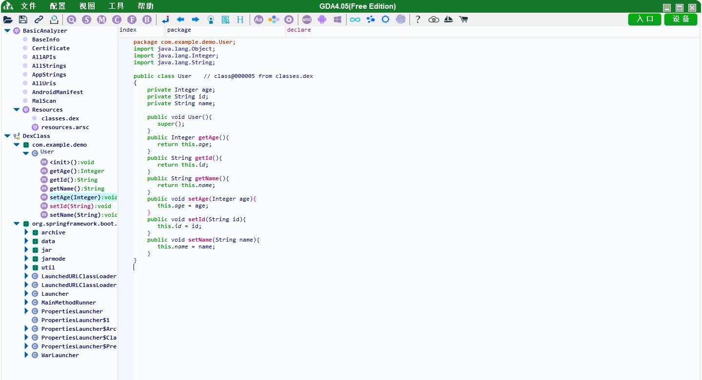Screen dimensions: 702x380
Task: Expand the archive package
Action: pyautogui.click(x=26, y=232)
